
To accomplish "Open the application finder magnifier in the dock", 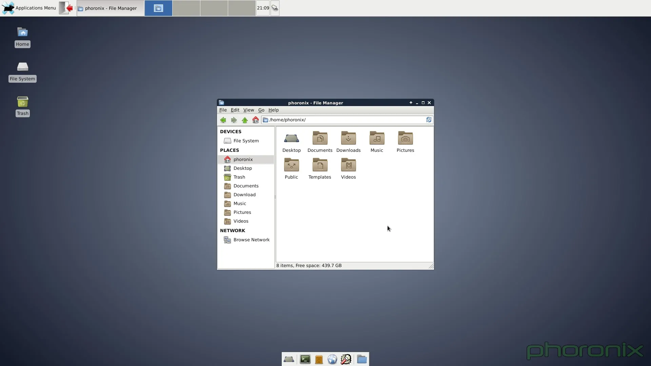I will [x=346, y=359].
